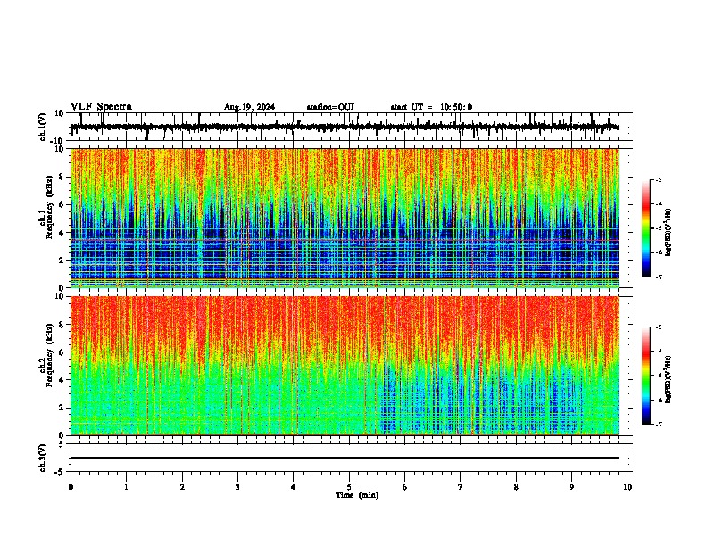Click time axis tick label "7"
This screenshot has width=707, height=546.
coord(461,487)
